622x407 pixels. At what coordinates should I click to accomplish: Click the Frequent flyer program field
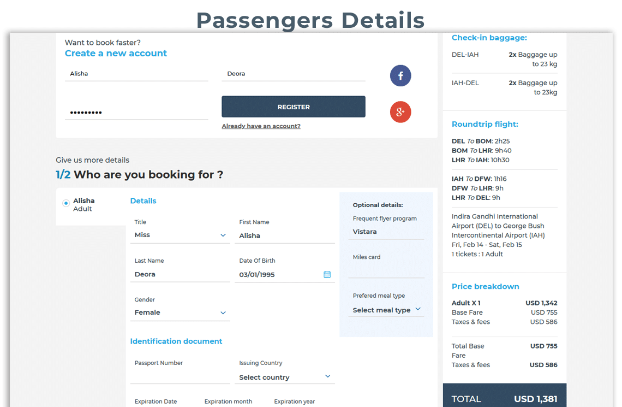tap(386, 232)
